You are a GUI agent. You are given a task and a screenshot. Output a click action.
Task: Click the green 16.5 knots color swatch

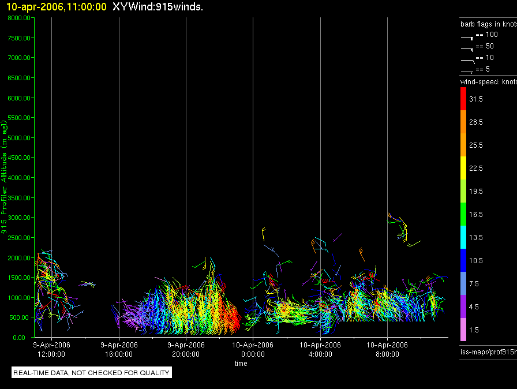(x=463, y=214)
